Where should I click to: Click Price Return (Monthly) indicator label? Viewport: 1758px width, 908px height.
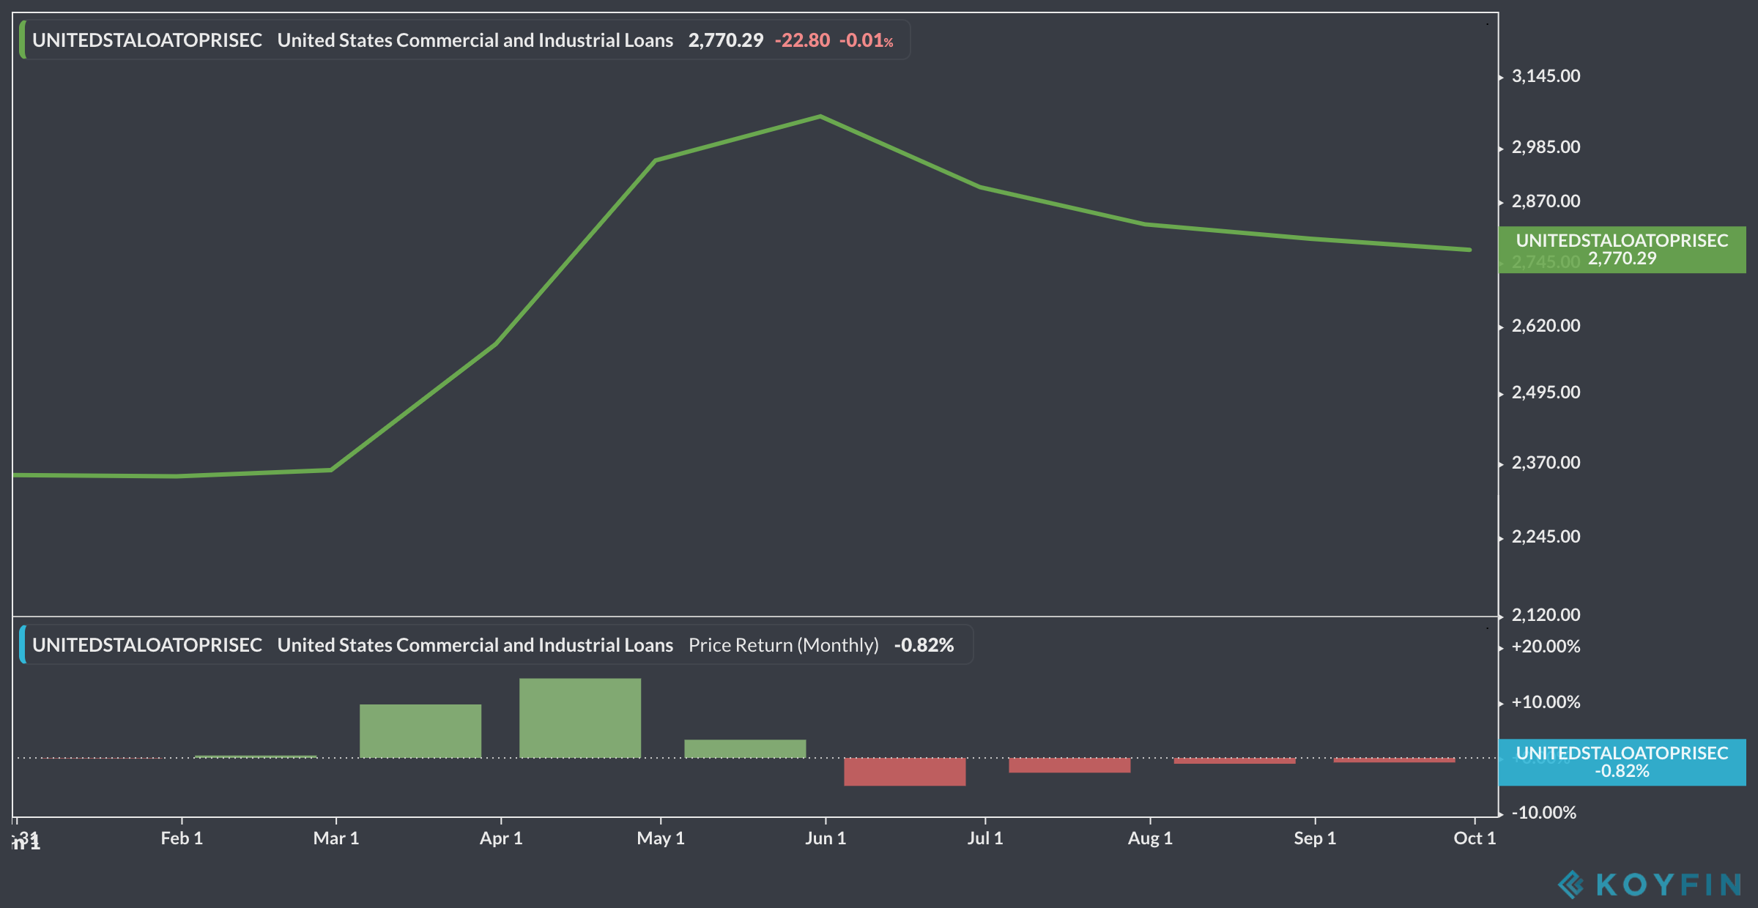click(783, 645)
